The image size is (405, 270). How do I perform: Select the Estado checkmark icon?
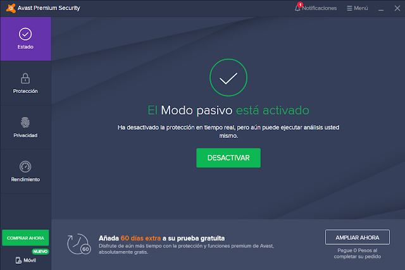coord(25,34)
